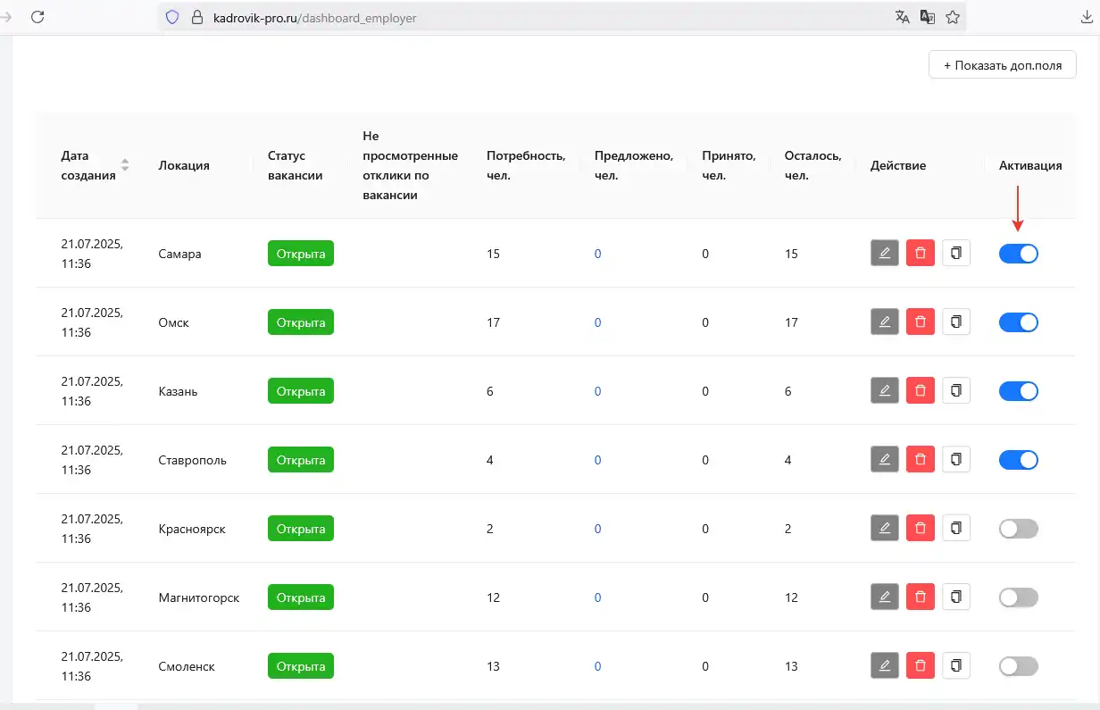Screen dimensions: 1100x710
Task: Copy the Казань vacancy using duplicate icon
Action: (955, 391)
